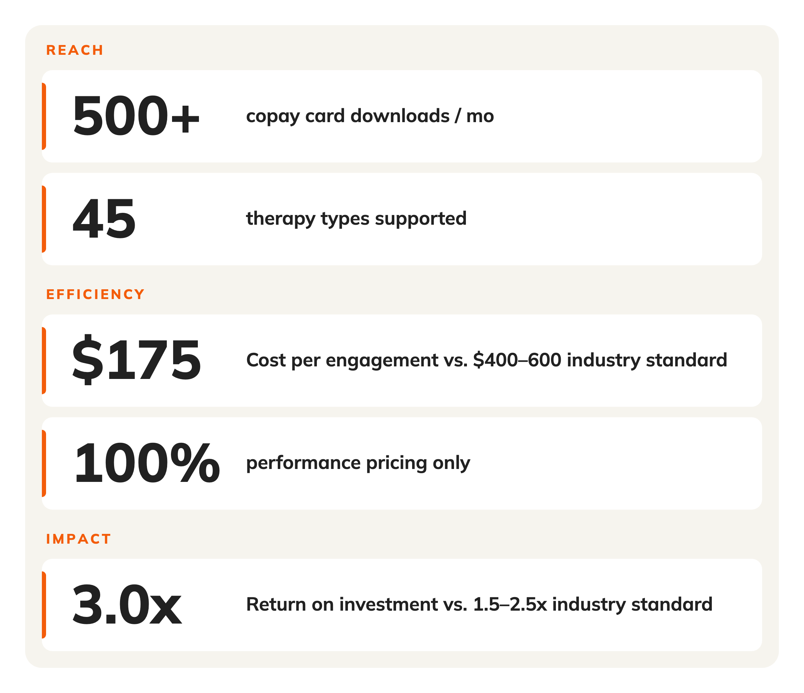The width and height of the screenshot is (804, 693).
Task: Select the 45 statistic number
Action: pos(104,219)
